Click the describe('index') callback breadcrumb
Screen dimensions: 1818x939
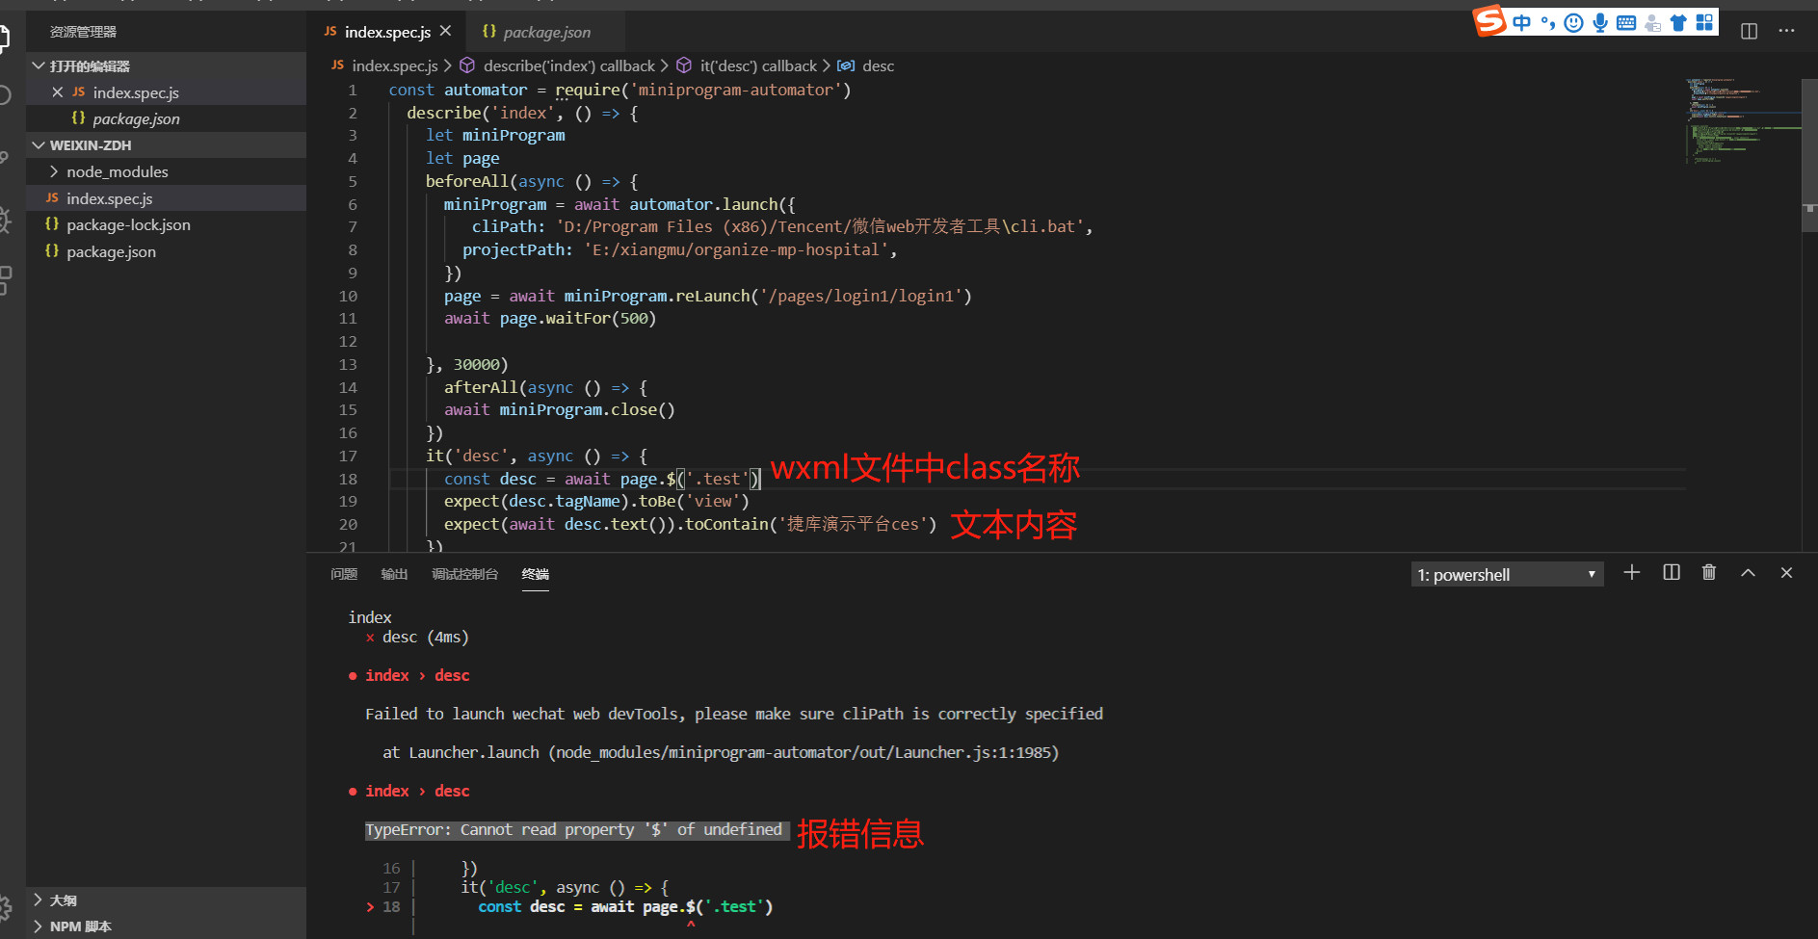(x=567, y=65)
